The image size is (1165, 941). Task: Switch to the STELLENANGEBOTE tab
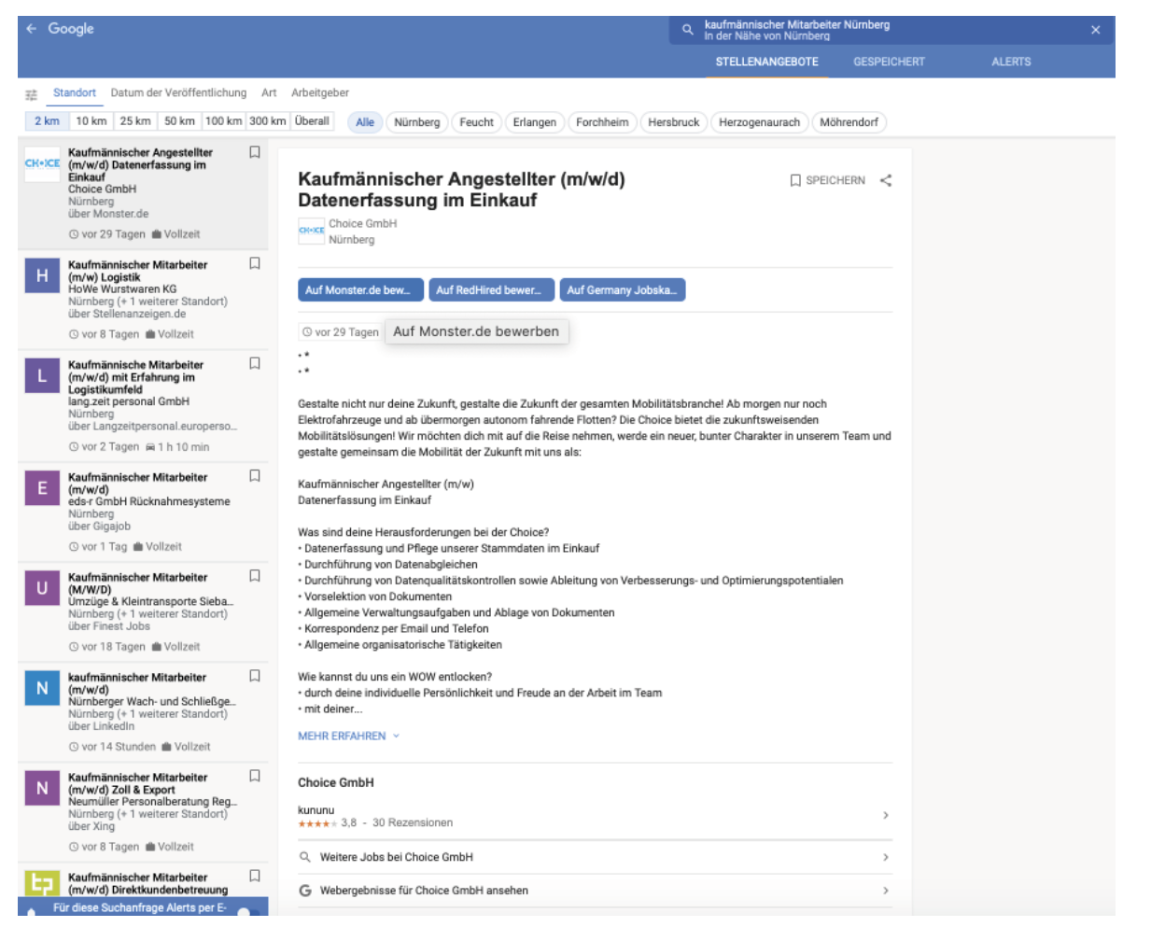tap(767, 62)
